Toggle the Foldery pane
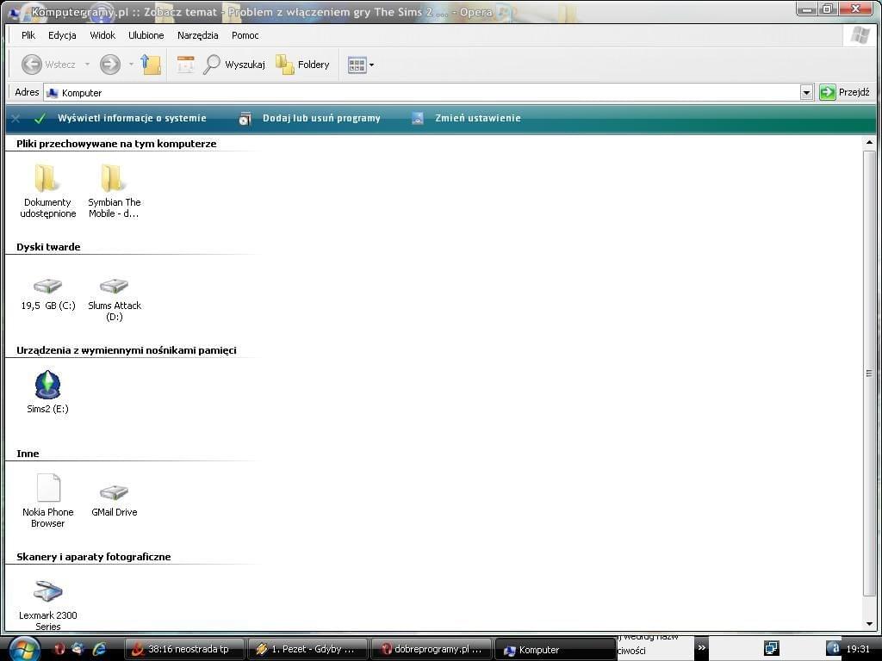 [x=302, y=65]
